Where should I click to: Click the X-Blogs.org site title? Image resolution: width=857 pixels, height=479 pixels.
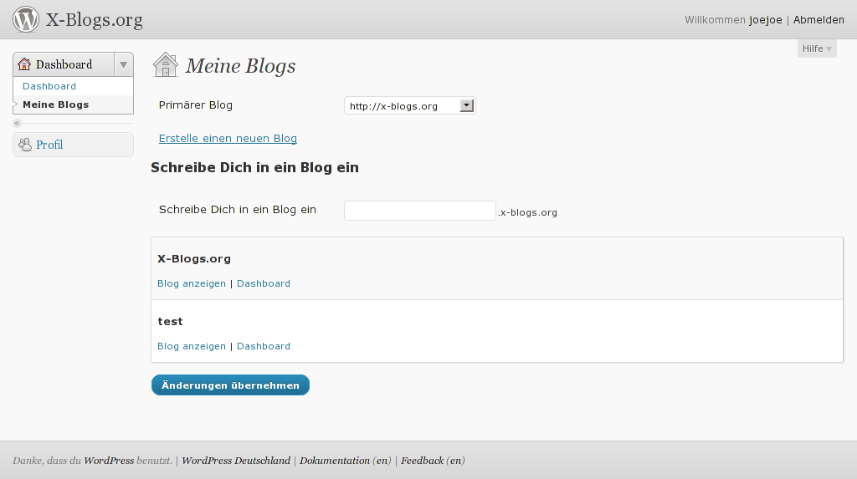pyautogui.click(x=94, y=20)
